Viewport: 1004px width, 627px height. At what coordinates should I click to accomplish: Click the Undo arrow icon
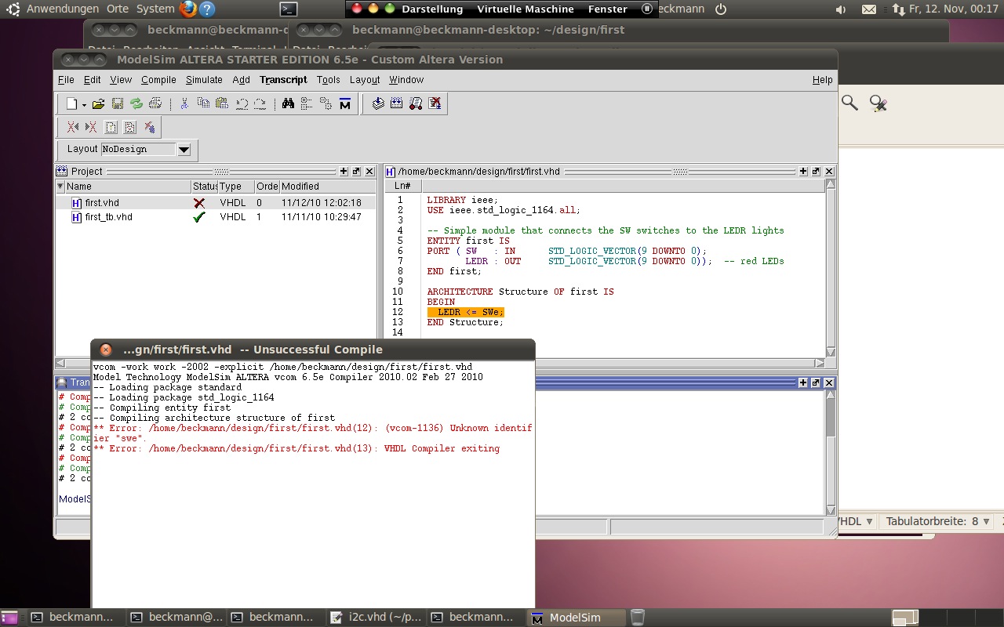pos(242,103)
